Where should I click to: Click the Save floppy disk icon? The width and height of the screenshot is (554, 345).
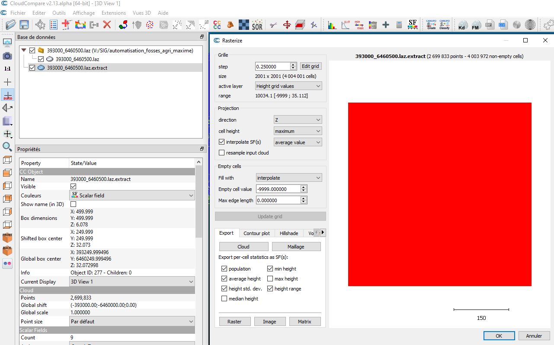(x=24, y=25)
